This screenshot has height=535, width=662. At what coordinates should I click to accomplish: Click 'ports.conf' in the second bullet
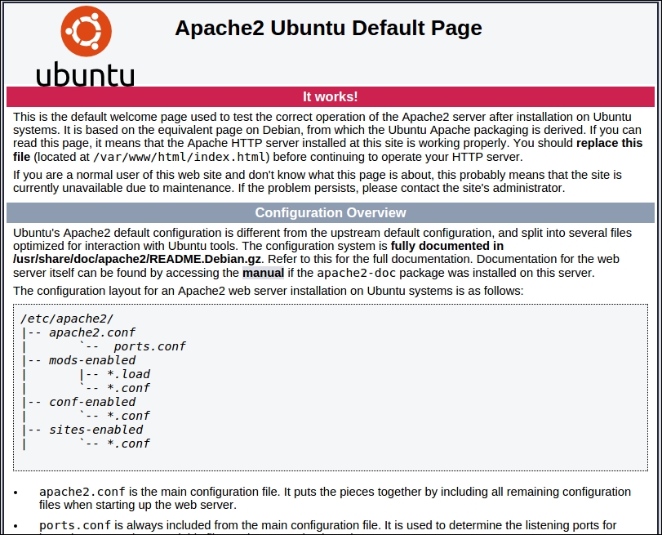[x=75, y=525]
